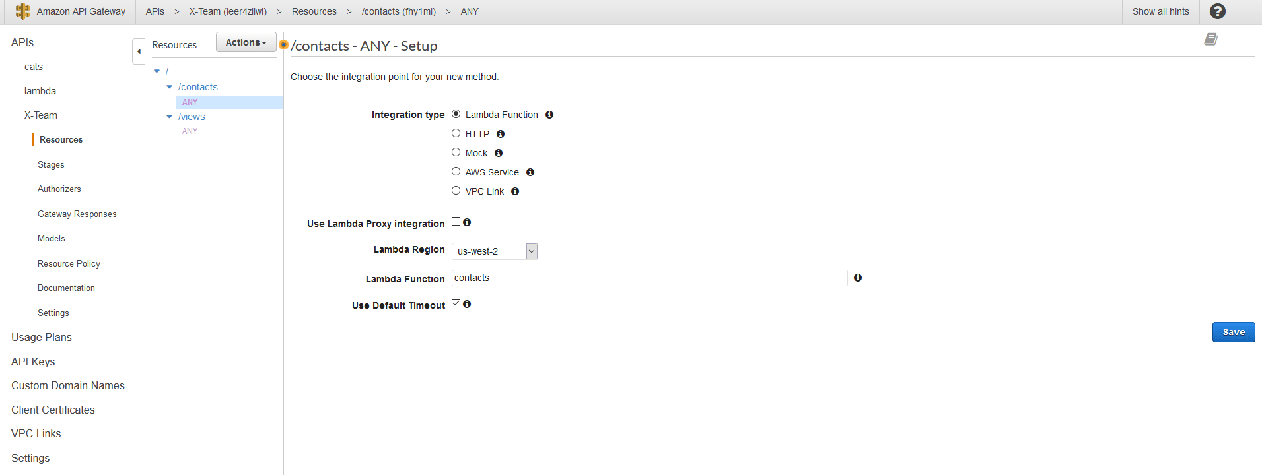
Task: Click the Save button
Action: click(x=1234, y=332)
